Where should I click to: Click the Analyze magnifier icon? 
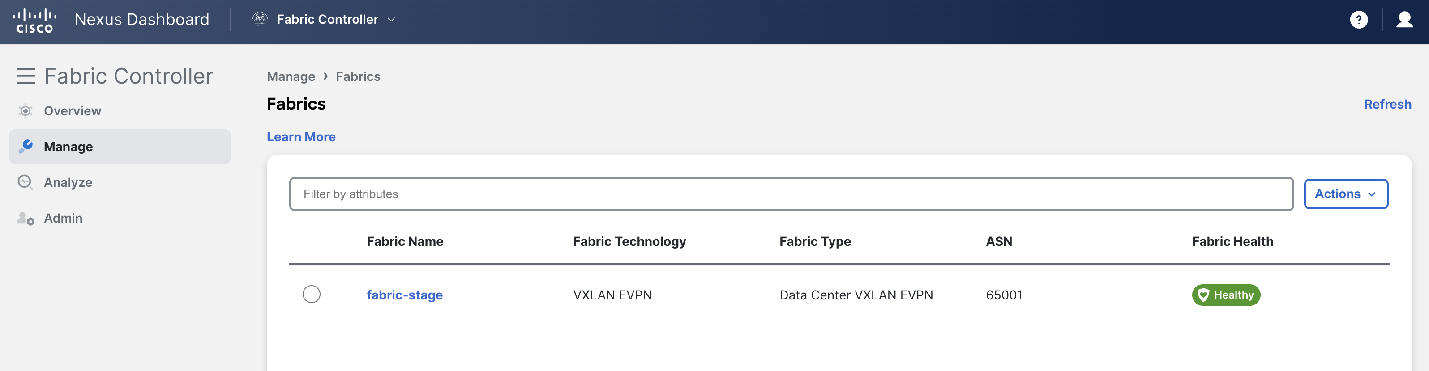[x=26, y=182]
